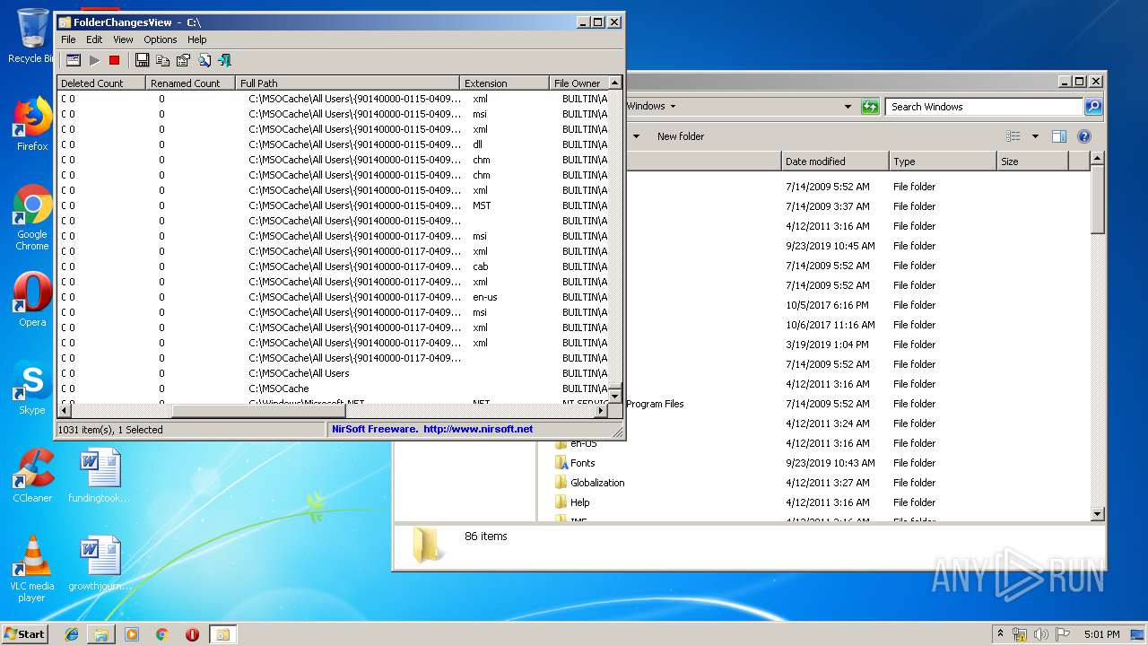The height and width of the screenshot is (646, 1148).
Task: Click the Chrome icon in the taskbar
Action: pos(162,634)
